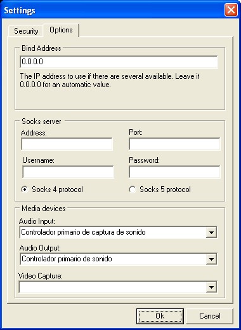
Task: Switch to the Security tab
Action: [26, 31]
